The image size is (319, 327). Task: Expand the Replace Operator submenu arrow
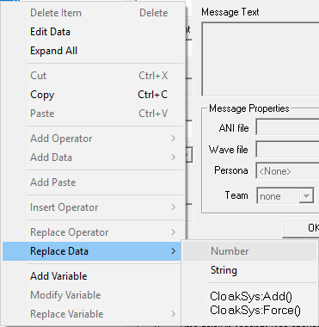coord(173,232)
